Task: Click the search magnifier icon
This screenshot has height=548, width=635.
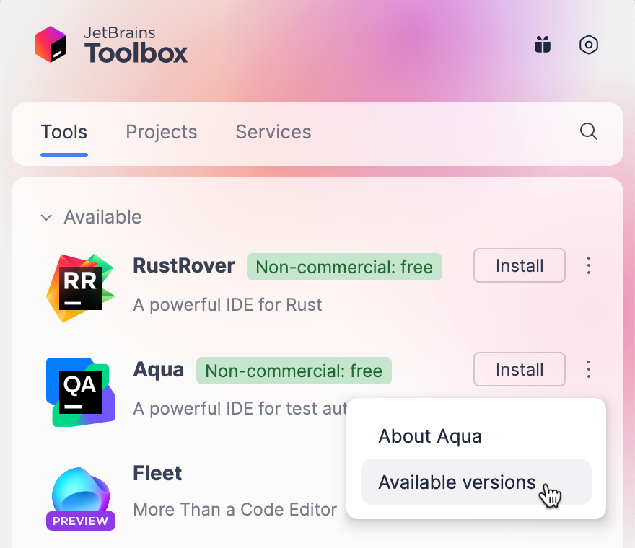Action: point(588,131)
